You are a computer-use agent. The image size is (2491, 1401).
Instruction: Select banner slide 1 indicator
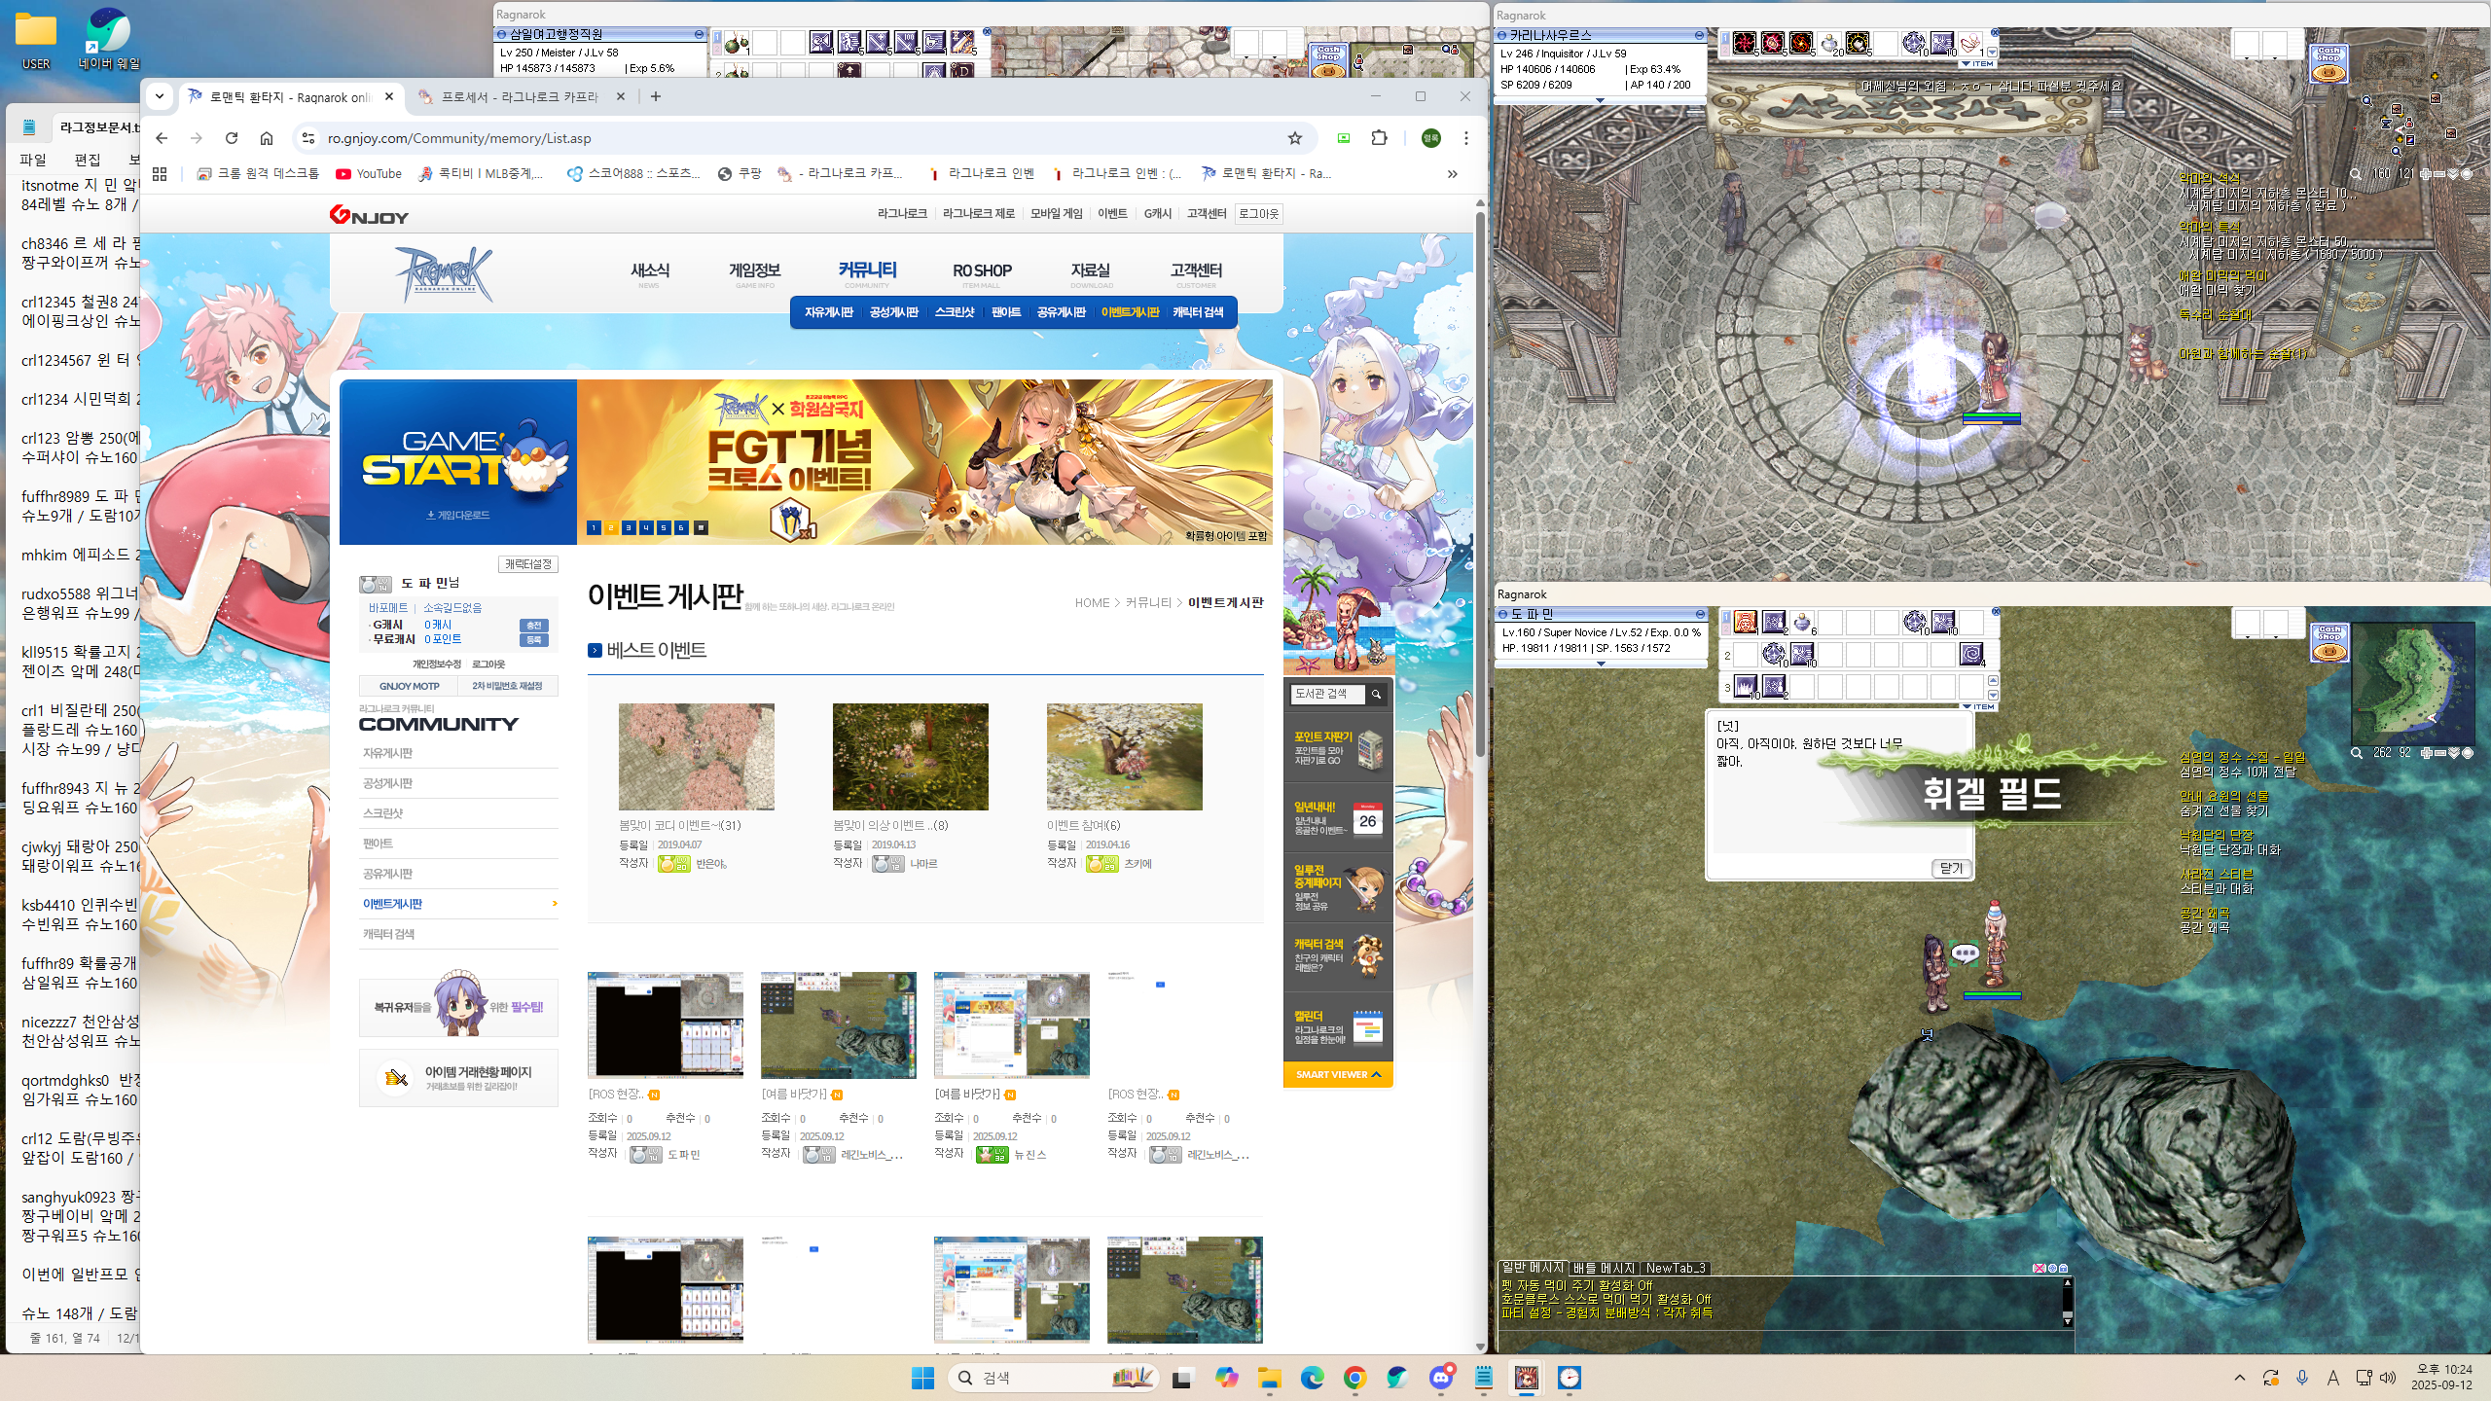[594, 527]
